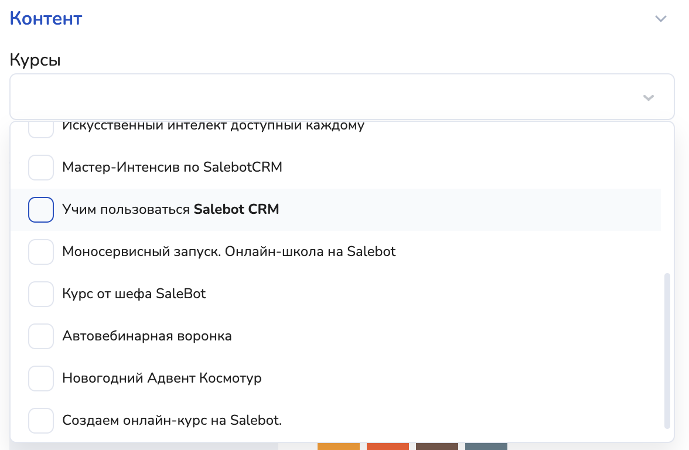Image resolution: width=689 pixels, height=450 pixels.
Task: Select the Создаем онлайн-курс на Salebot. text
Action: pos(172,420)
